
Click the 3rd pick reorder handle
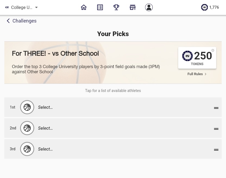tap(216, 150)
